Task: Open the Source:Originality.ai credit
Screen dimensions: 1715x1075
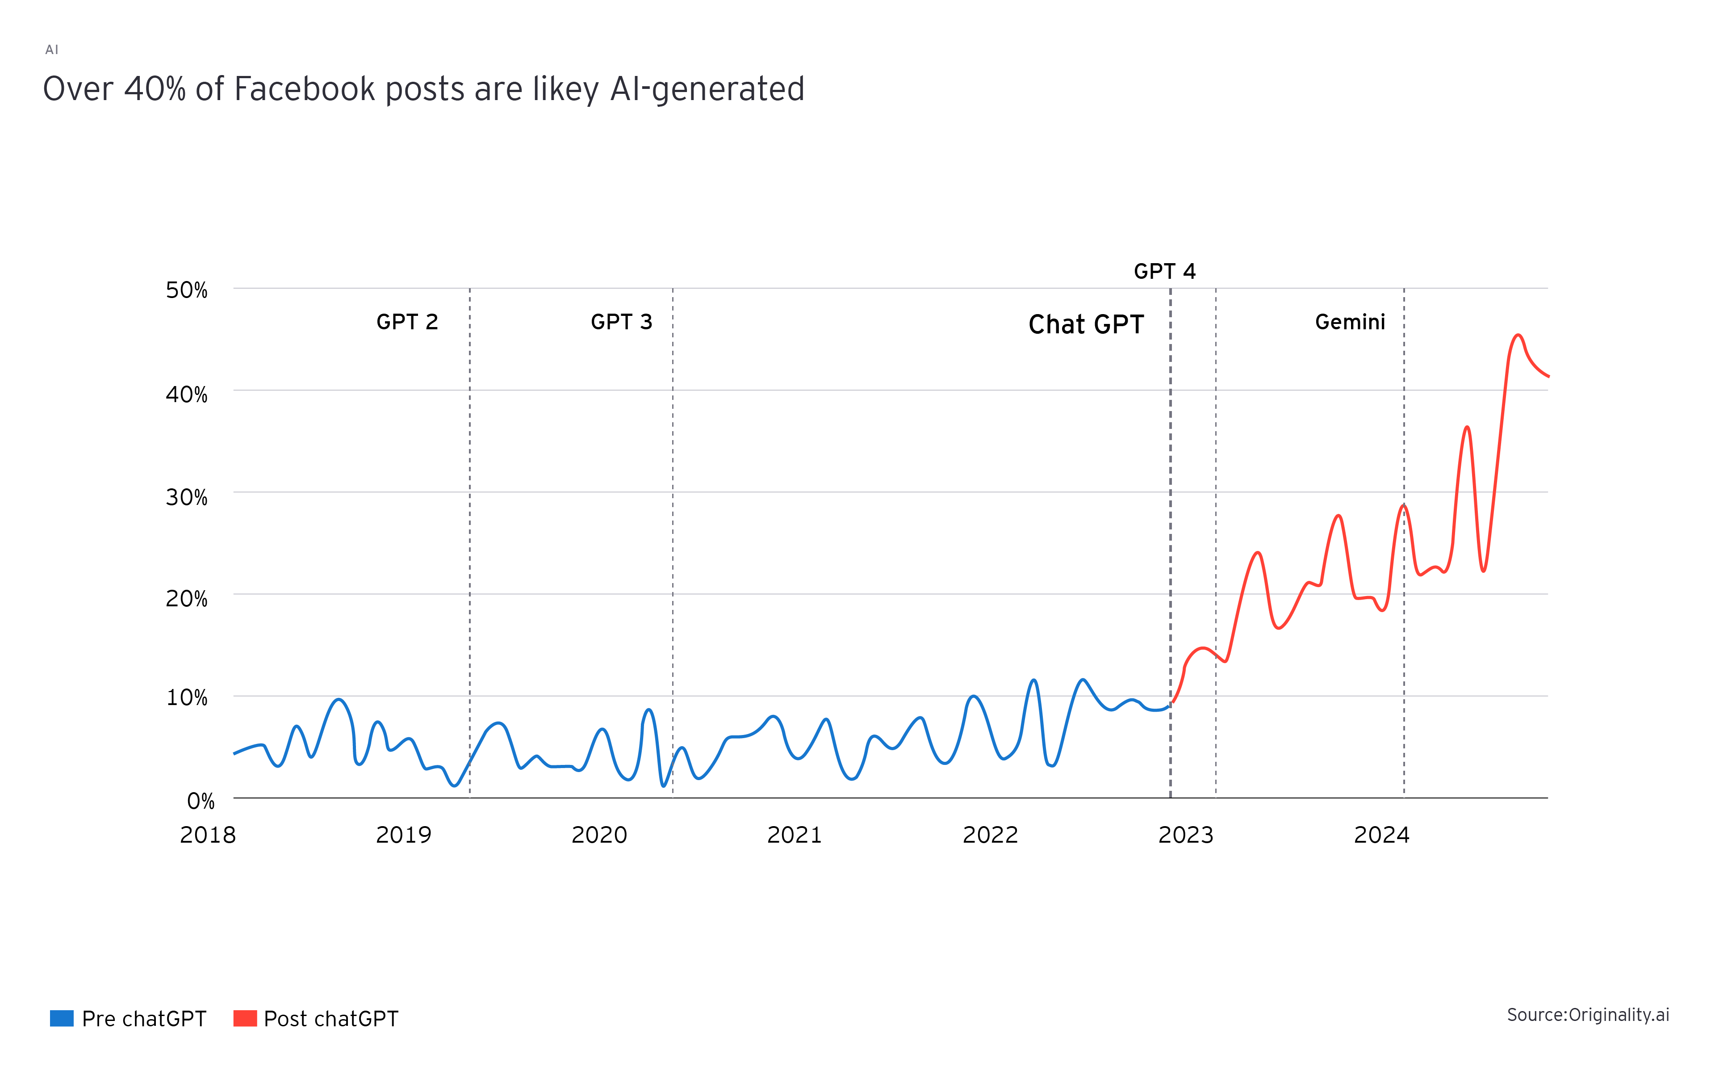Action: coord(1587,1015)
